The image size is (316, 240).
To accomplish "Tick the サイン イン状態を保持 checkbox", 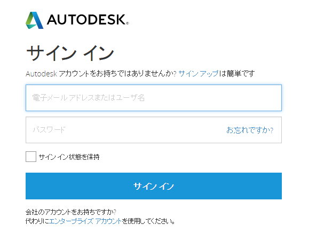I will tap(31, 157).
